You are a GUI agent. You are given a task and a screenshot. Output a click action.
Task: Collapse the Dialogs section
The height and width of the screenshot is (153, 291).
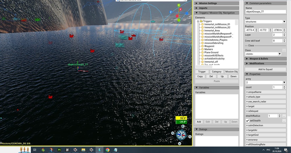click(217, 129)
